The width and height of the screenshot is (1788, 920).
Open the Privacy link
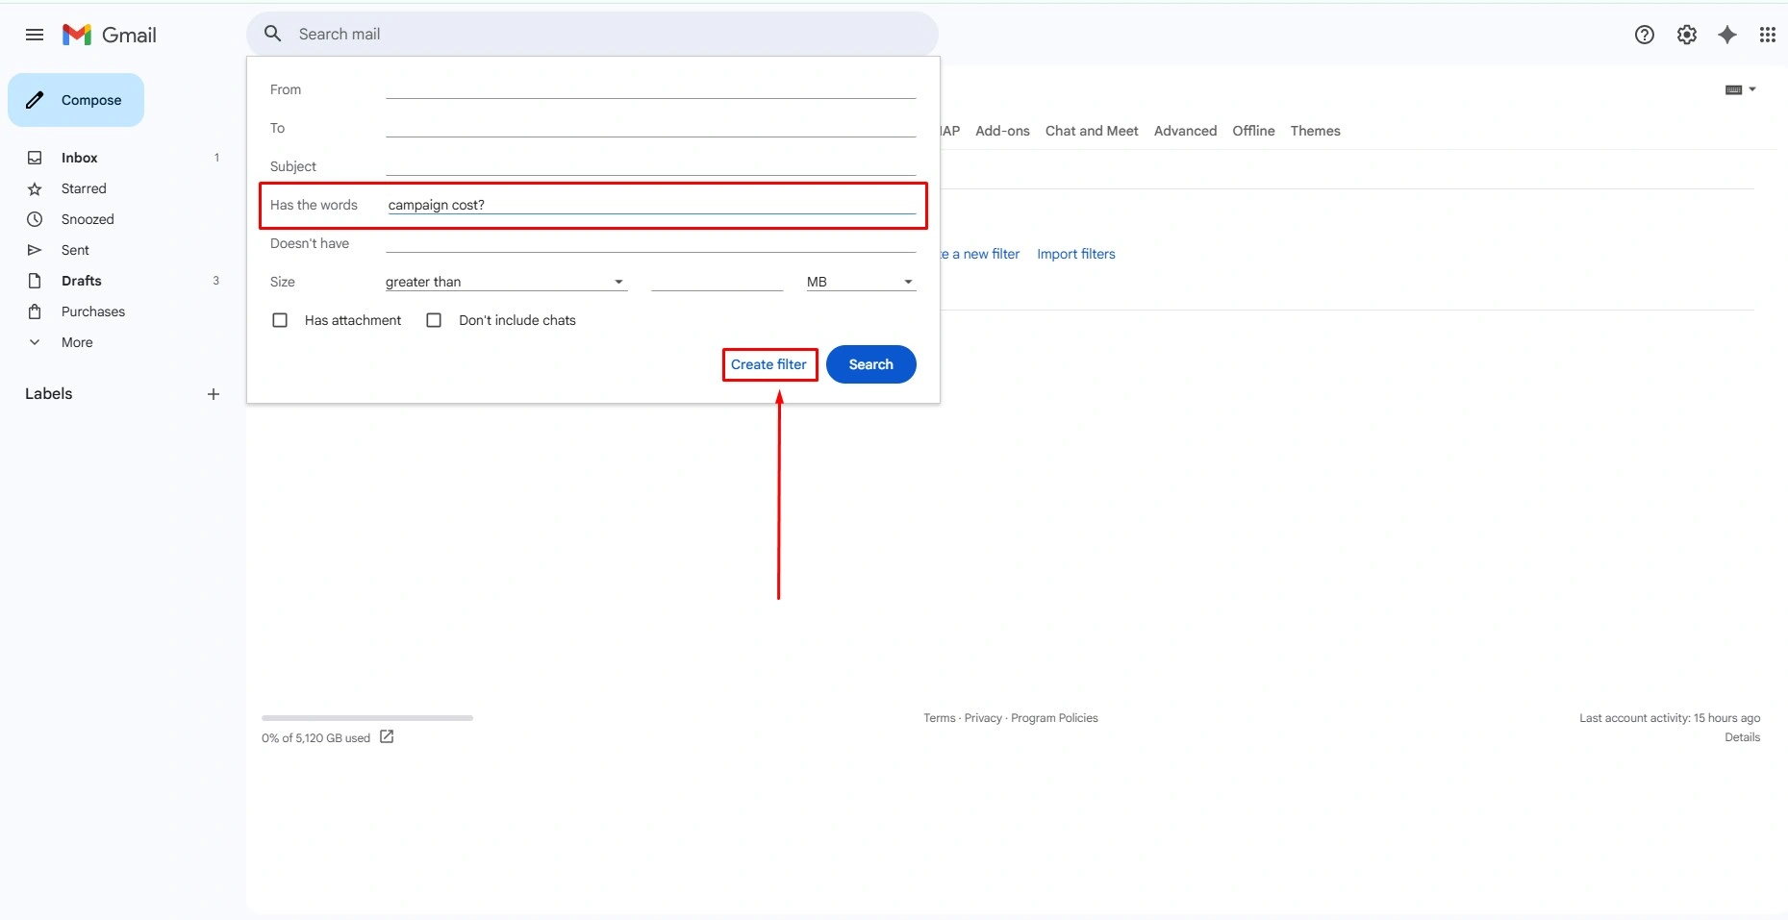pyautogui.click(x=983, y=718)
